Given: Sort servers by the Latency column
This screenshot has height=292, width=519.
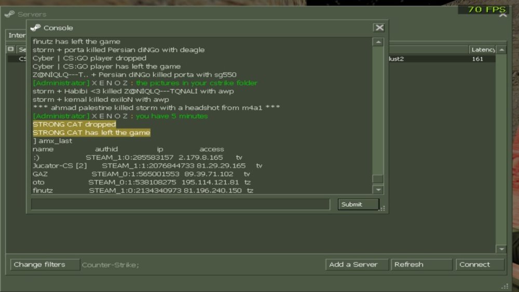Looking at the screenshot, I should point(482,50).
